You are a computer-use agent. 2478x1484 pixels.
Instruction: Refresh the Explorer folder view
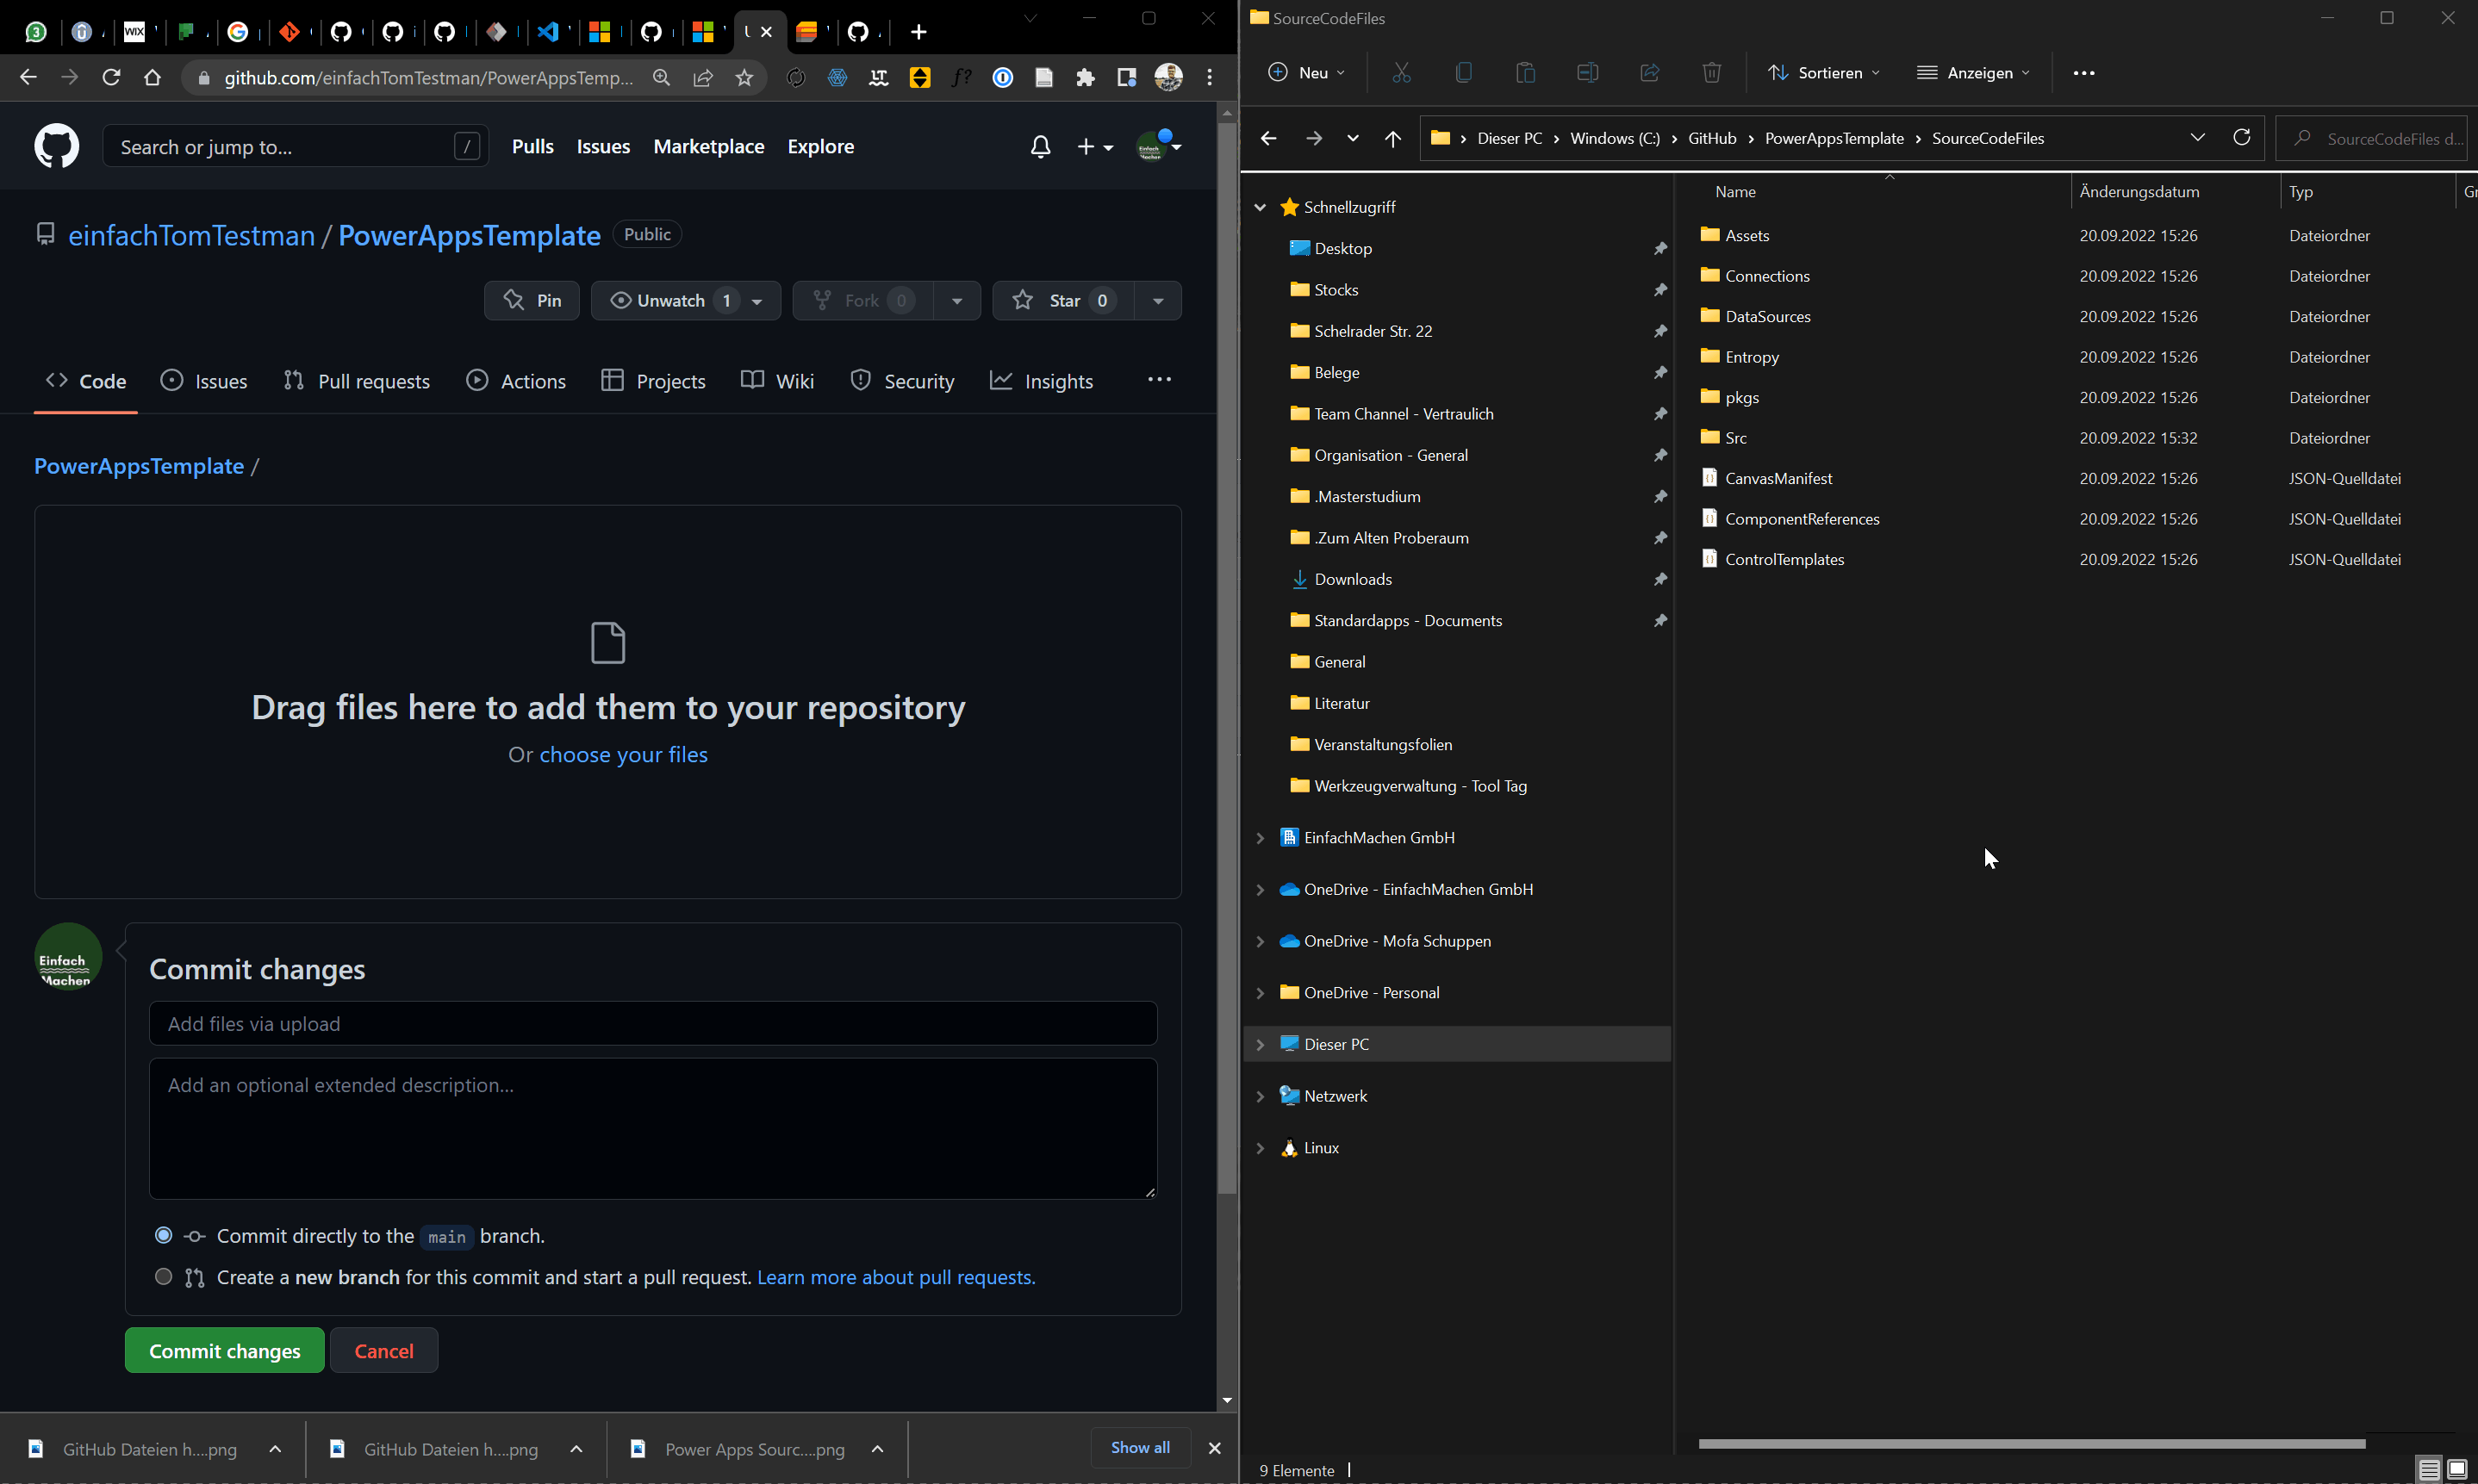point(2242,138)
